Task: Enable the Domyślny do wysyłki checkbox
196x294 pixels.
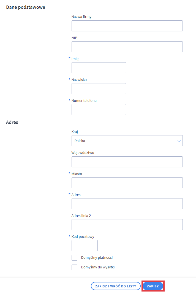Action: click(x=74, y=267)
